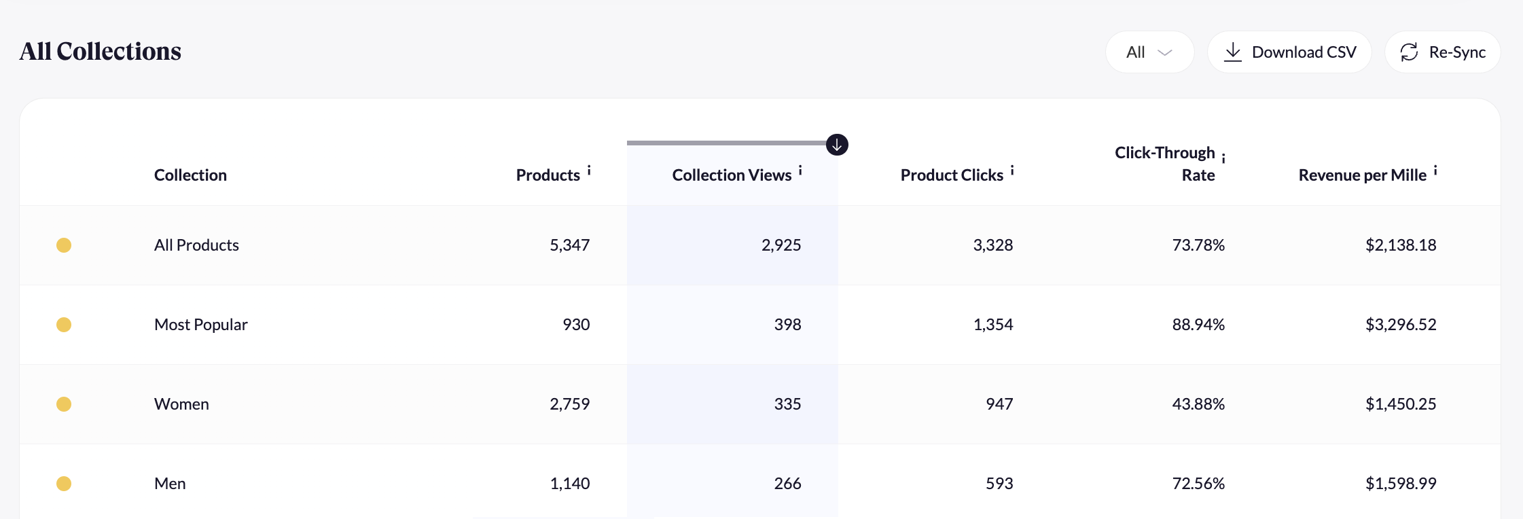Image resolution: width=1523 pixels, height=519 pixels.
Task: Select the 398 collection views value
Action: click(x=788, y=325)
